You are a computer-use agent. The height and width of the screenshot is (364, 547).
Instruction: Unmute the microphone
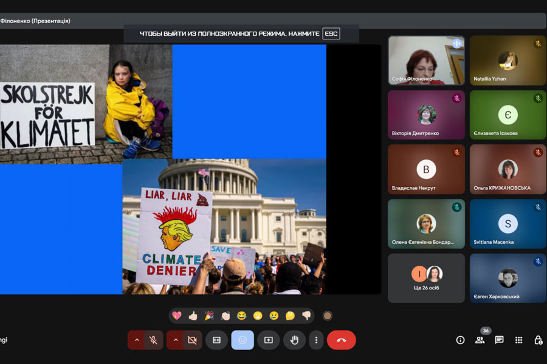[x=154, y=340]
